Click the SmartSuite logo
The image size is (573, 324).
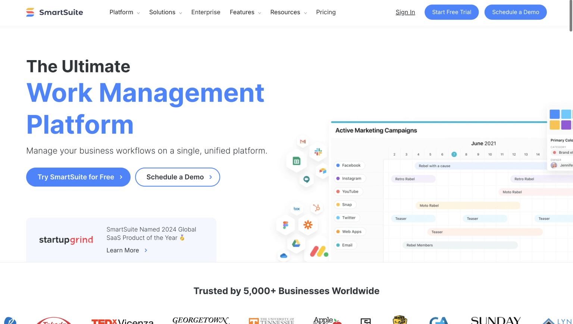pyautogui.click(x=54, y=12)
